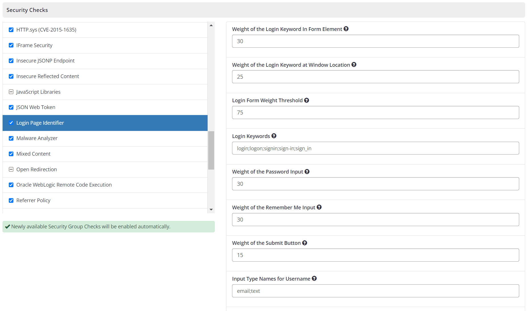Open help for Input Type Names for Username
Screen dimensions: 528x311
tap(314, 278)
